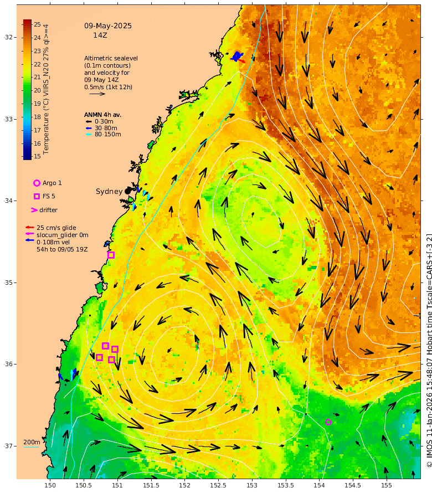Click the 'Altimetric sealevel' text
The width and height of the screenshot is (432, 493).
coord(111,58)
